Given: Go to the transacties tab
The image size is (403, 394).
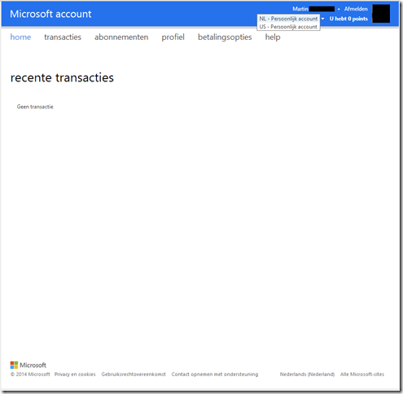Looking at the screenshot, I should click(x=63, y=37).
